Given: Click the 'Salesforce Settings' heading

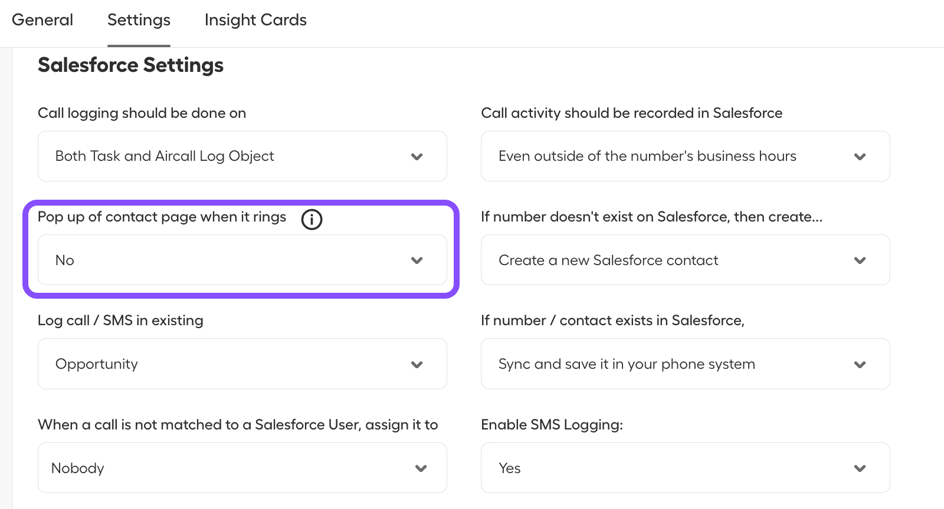Looking at the screenshot, I should 130,65.
